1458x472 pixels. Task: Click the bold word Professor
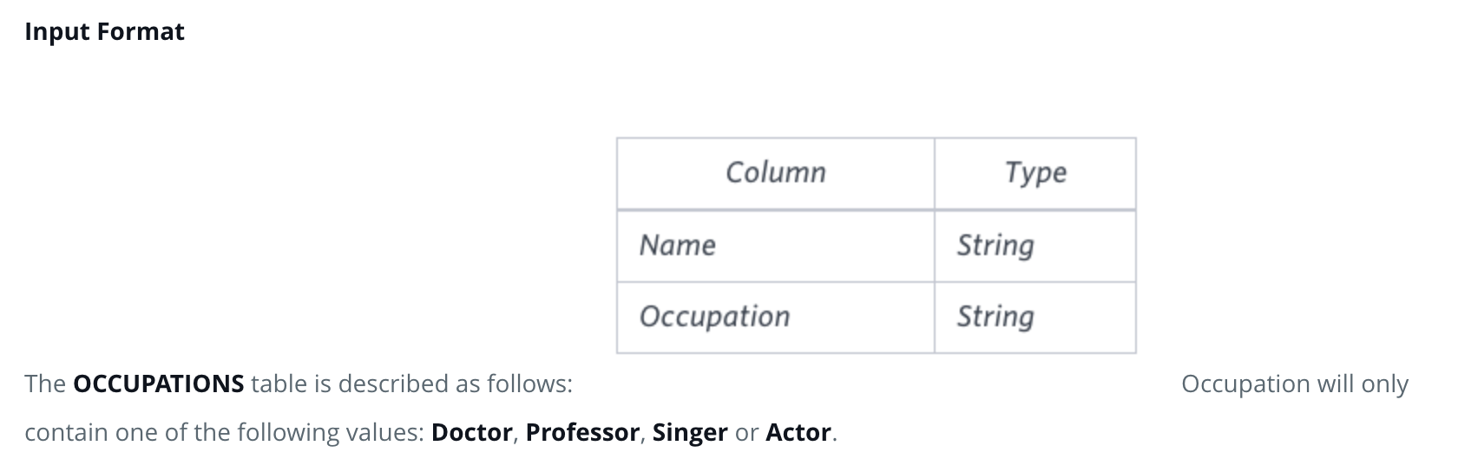click(x=582, y=432)
